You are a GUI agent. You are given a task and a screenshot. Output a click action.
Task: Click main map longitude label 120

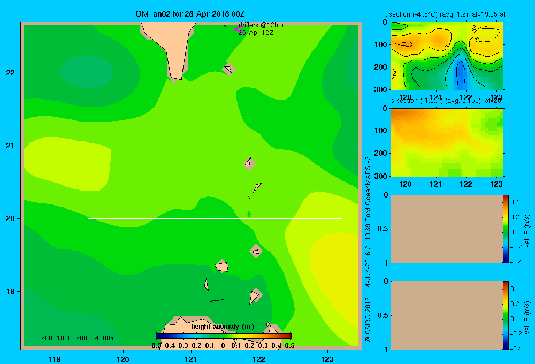point(123,359)
